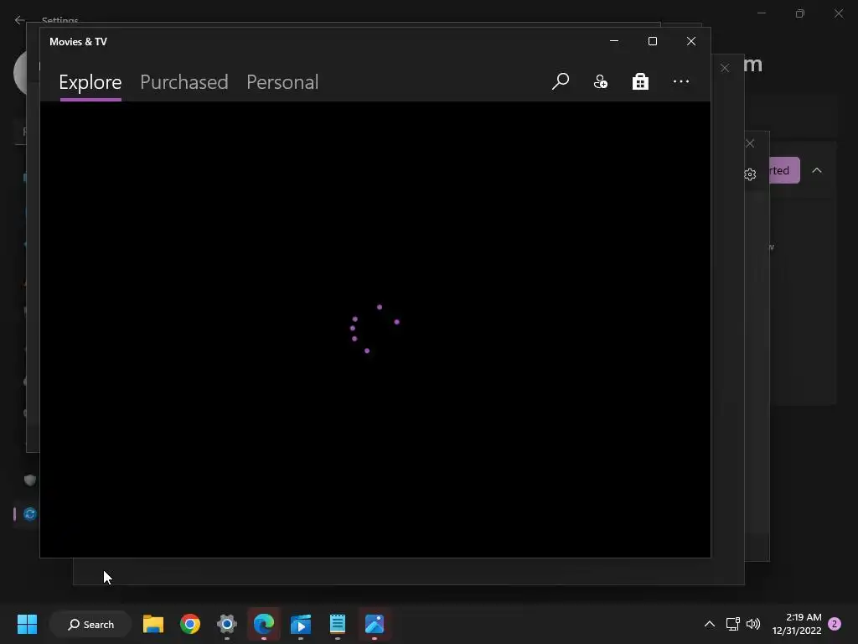This screenshot has height=644, width=858.
Task: Select the Windows Update icon in the Settings sidebar
Action: pyautogui.click(x=30, y=514)
